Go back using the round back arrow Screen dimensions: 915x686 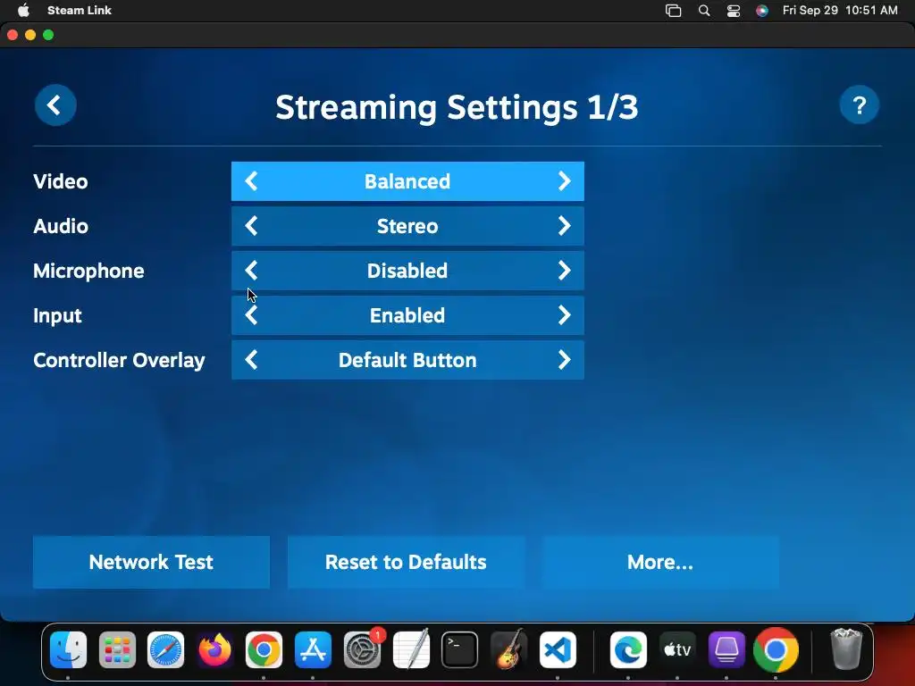click(55, 105)
